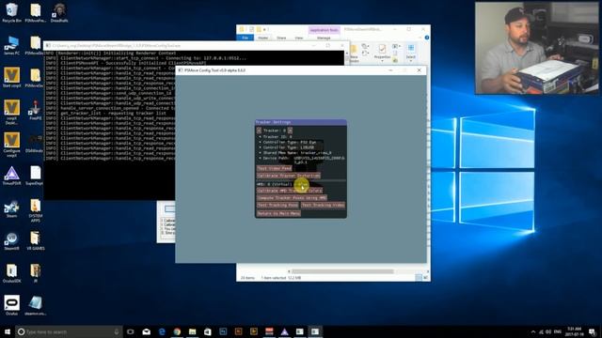Open Task View on the taskbar
The height and width of the screenshot is (338, 602).
131,331
